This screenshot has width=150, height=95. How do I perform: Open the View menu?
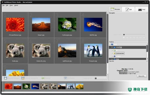pos(11,5)
